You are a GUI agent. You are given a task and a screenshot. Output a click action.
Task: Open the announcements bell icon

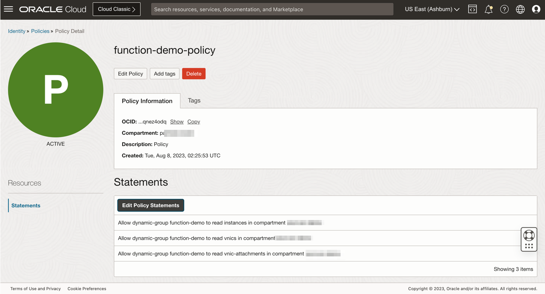(x=489, y=9)
